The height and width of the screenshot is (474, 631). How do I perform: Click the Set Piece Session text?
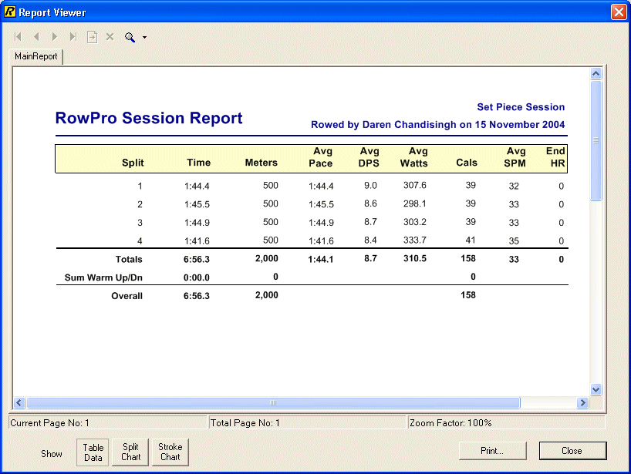(x=521, y=107)
